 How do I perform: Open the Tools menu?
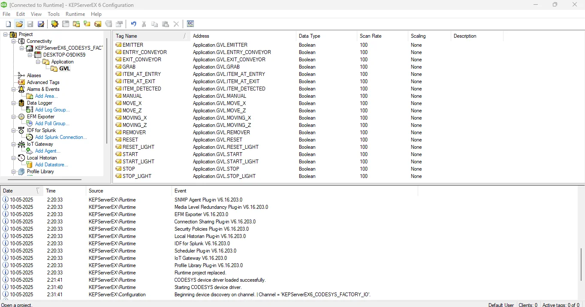(x=54, y=14)
